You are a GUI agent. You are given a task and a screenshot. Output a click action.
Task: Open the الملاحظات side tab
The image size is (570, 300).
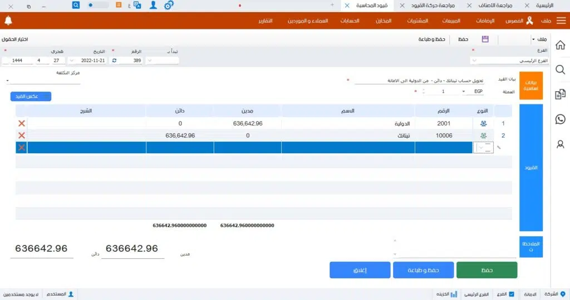tap(530, 247)
